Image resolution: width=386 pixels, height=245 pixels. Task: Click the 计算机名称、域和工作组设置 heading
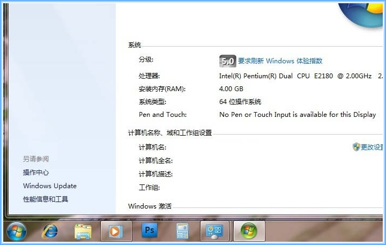(170, 133)
